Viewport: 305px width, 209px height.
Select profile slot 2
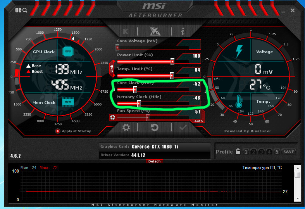click(253, 152)
